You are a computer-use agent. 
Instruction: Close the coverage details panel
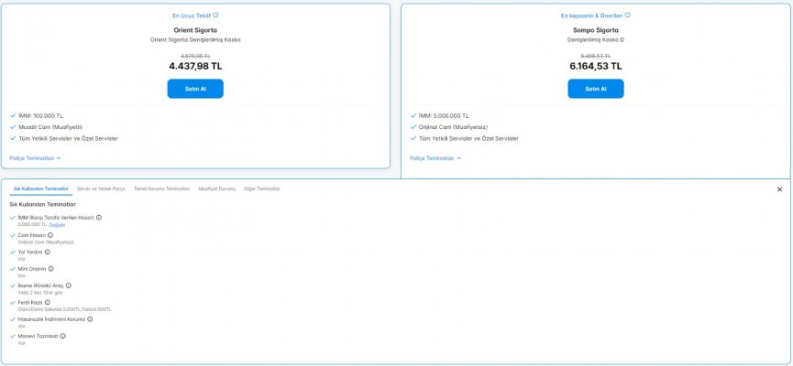(779, 189)
